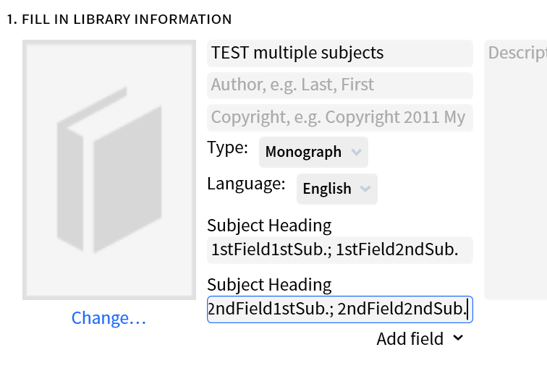
Task: Click the Type: label text
Action: point(227,147)
